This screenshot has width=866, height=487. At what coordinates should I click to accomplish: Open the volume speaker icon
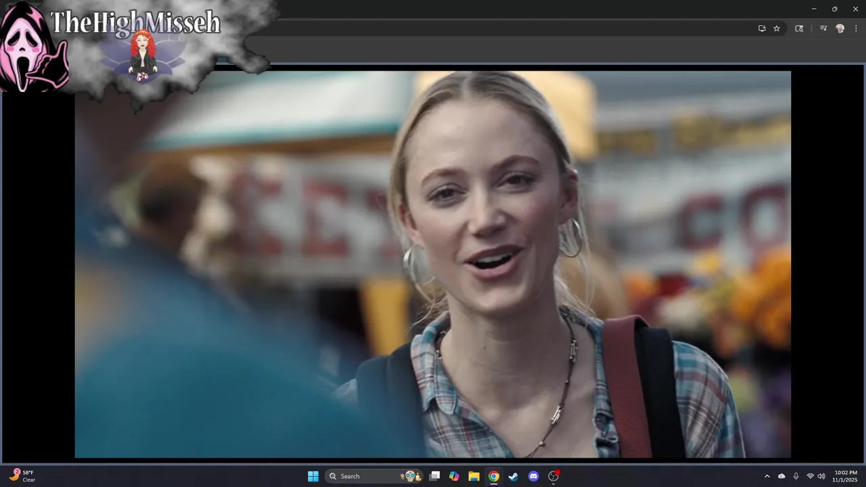[x=821, y=476]
